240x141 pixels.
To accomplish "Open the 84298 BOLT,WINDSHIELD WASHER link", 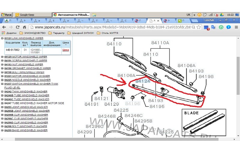I will point(26,127).
